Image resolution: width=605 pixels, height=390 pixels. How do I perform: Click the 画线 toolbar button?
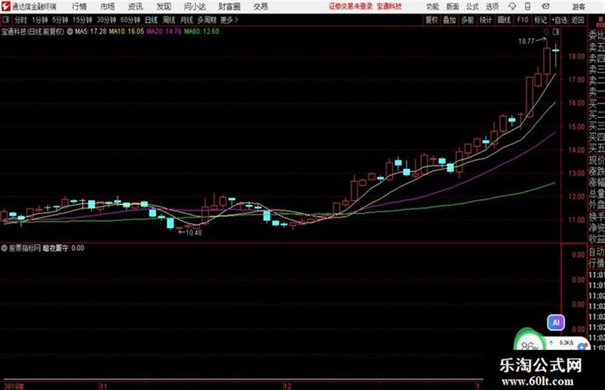click(504, 20)
